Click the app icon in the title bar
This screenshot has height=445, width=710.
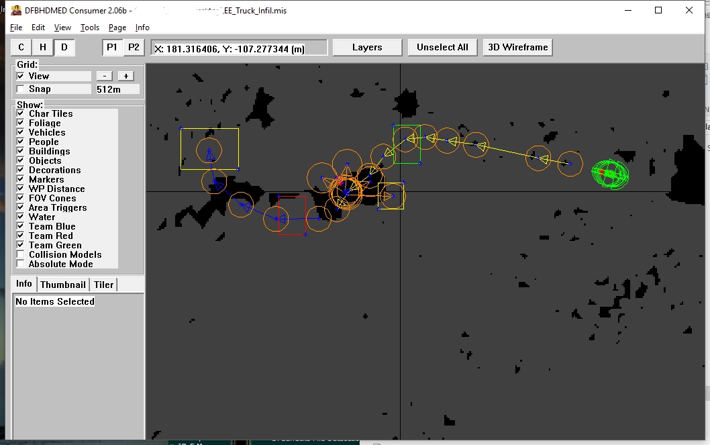[16, 10]
